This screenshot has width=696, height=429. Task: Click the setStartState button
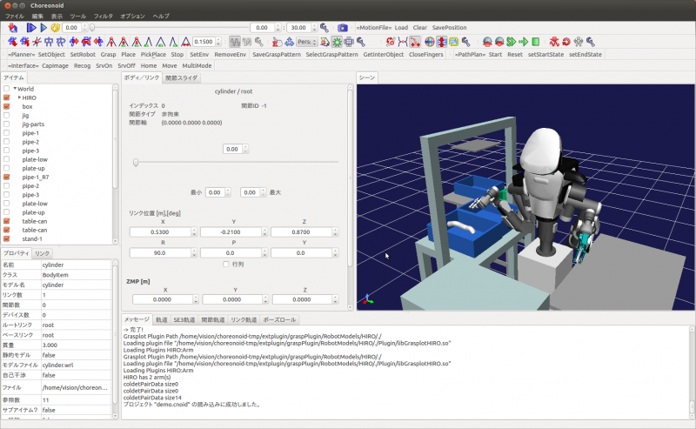(546, 54)
